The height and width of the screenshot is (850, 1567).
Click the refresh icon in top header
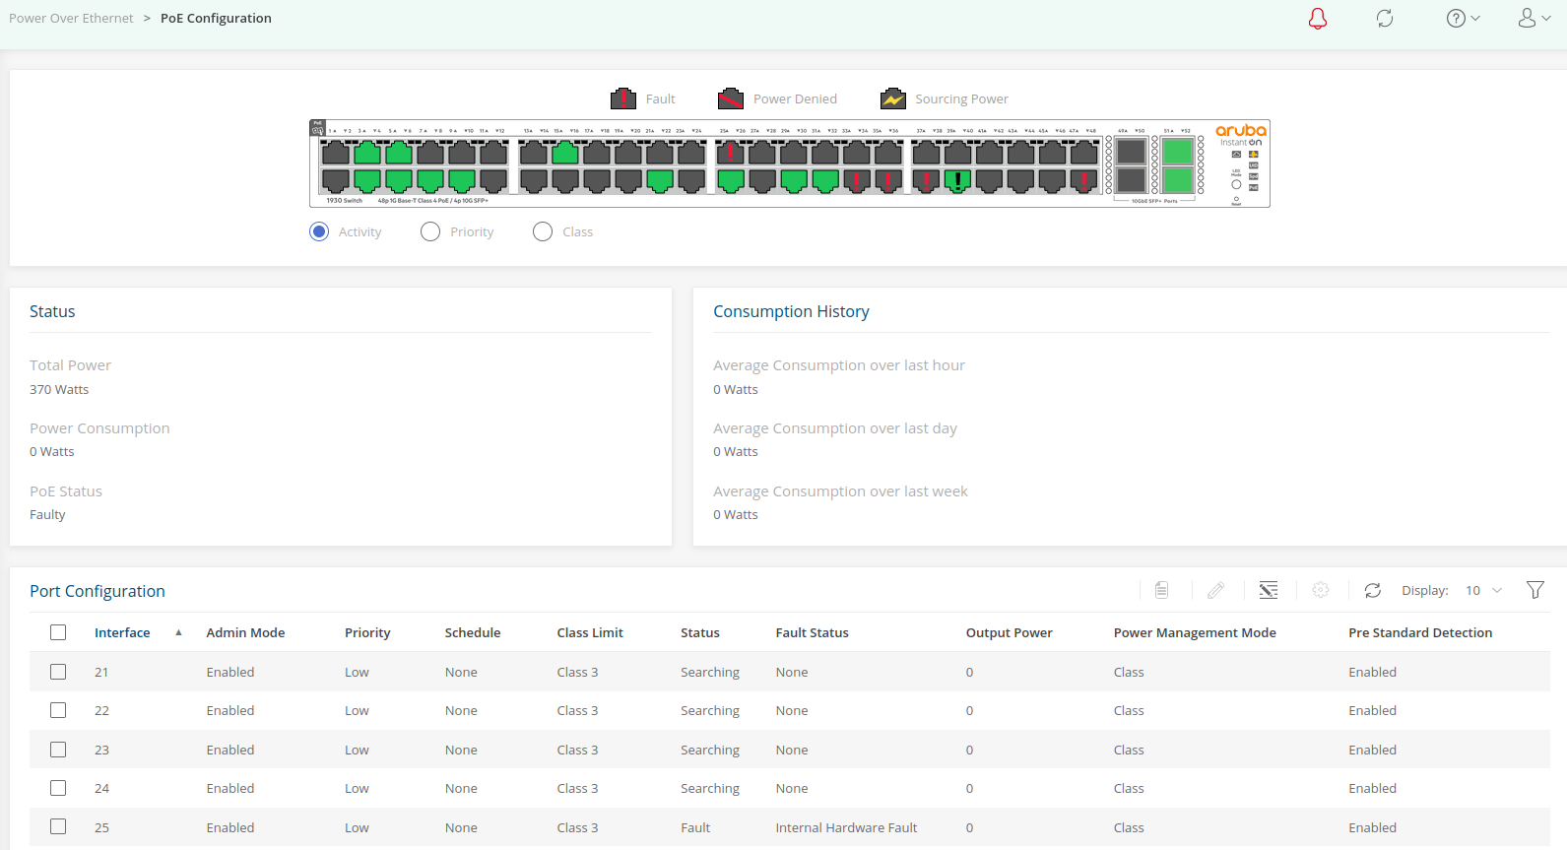point(1385,19)
